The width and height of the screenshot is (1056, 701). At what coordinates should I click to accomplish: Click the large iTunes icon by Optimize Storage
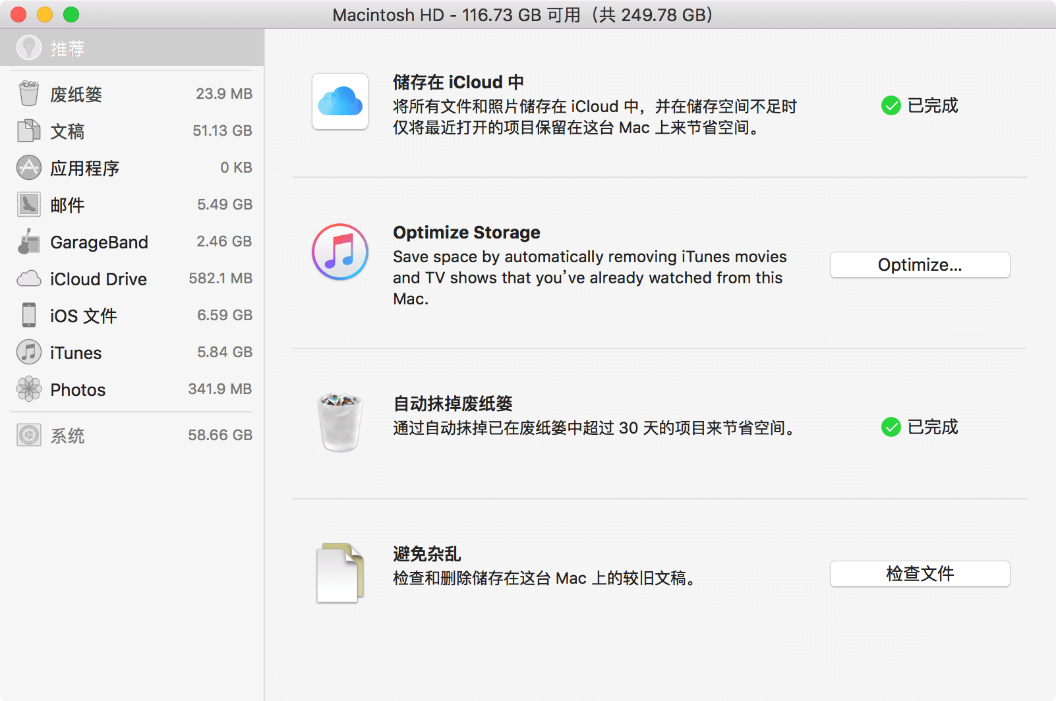(x=340, y=252)
